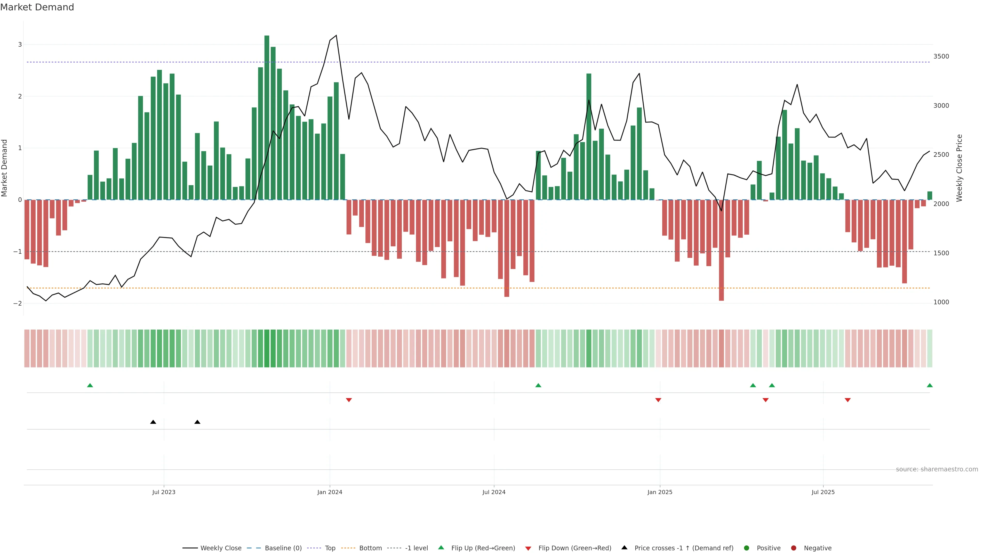The width and height of the screenshot is (991, 557).
Task: Click the leftmost red Flip Down triangle marker
Action: click(x=349, y=400)
